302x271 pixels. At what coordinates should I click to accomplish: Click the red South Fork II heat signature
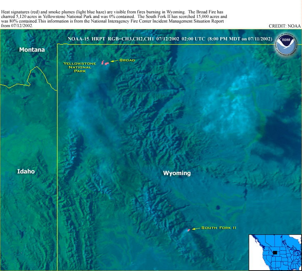[x=189, y=230]
